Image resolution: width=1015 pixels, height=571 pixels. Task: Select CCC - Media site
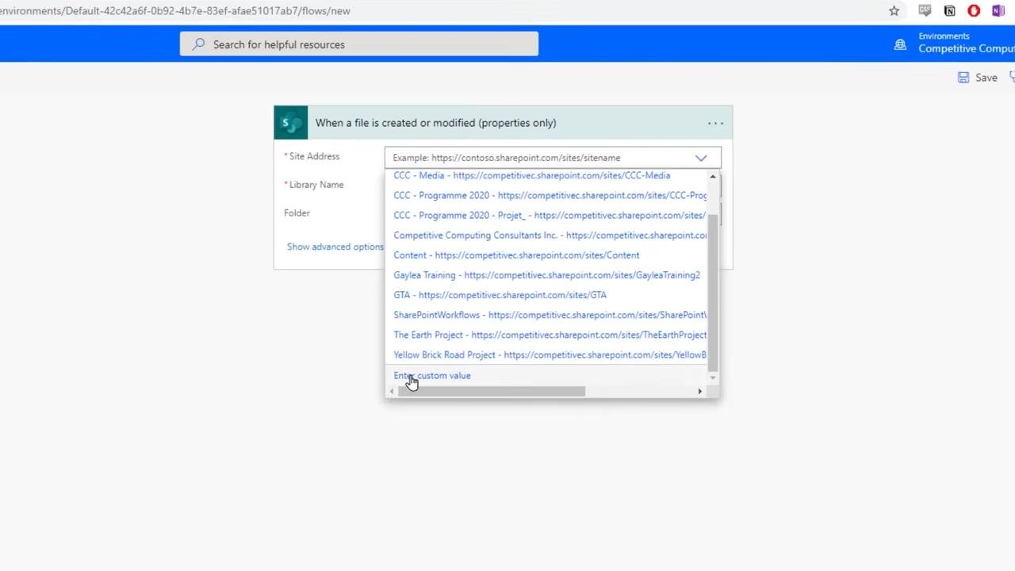[532, 175]
